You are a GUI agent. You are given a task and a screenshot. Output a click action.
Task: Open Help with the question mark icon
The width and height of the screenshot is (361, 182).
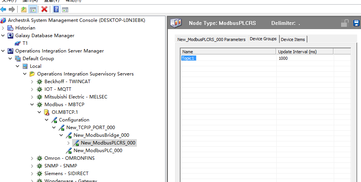click(x=56, y=9)
